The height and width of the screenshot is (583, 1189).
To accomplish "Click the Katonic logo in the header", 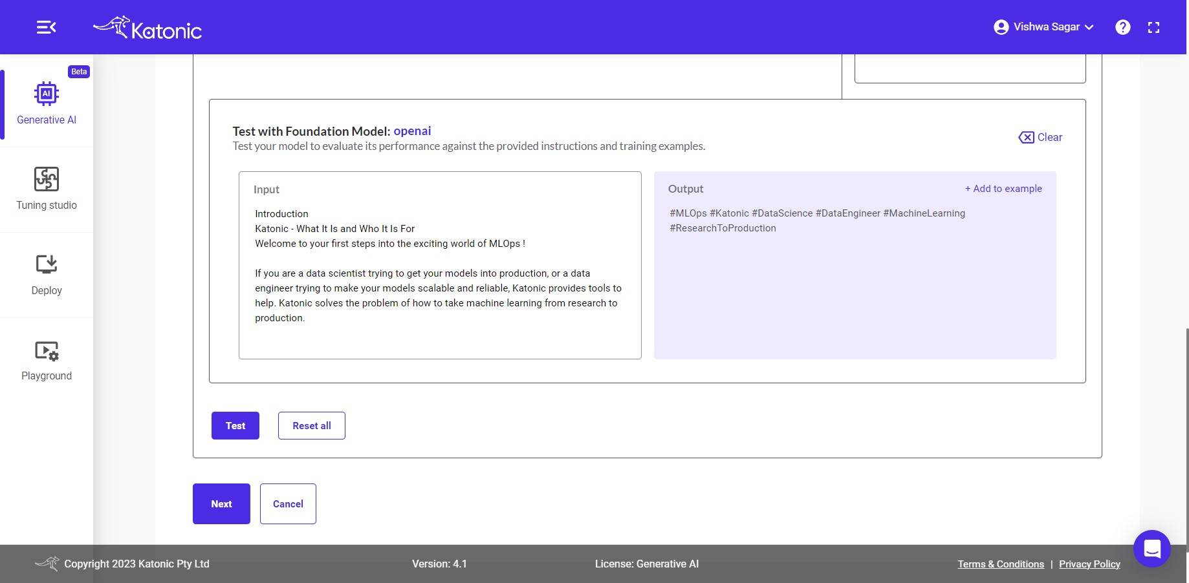I will point(147,28).
